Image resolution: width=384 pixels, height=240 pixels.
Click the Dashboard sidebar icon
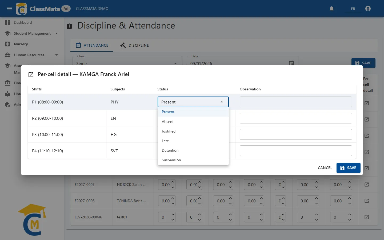[x=7, y=22]
